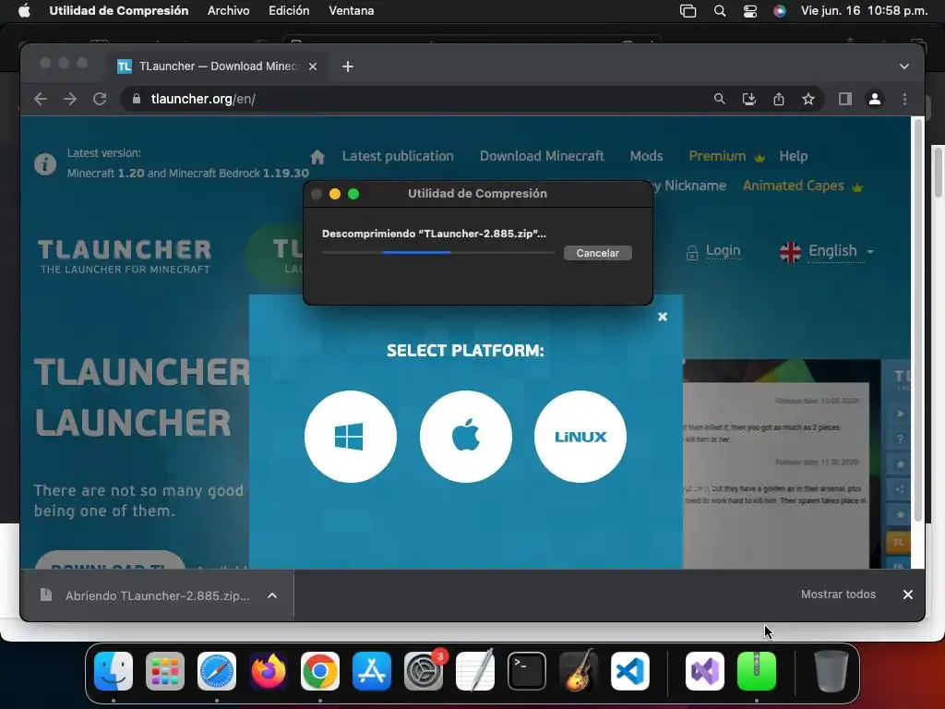This screenshot has width=945, height=709.
Task: Go to the TLauncher home icon
Action: [317, 157]
